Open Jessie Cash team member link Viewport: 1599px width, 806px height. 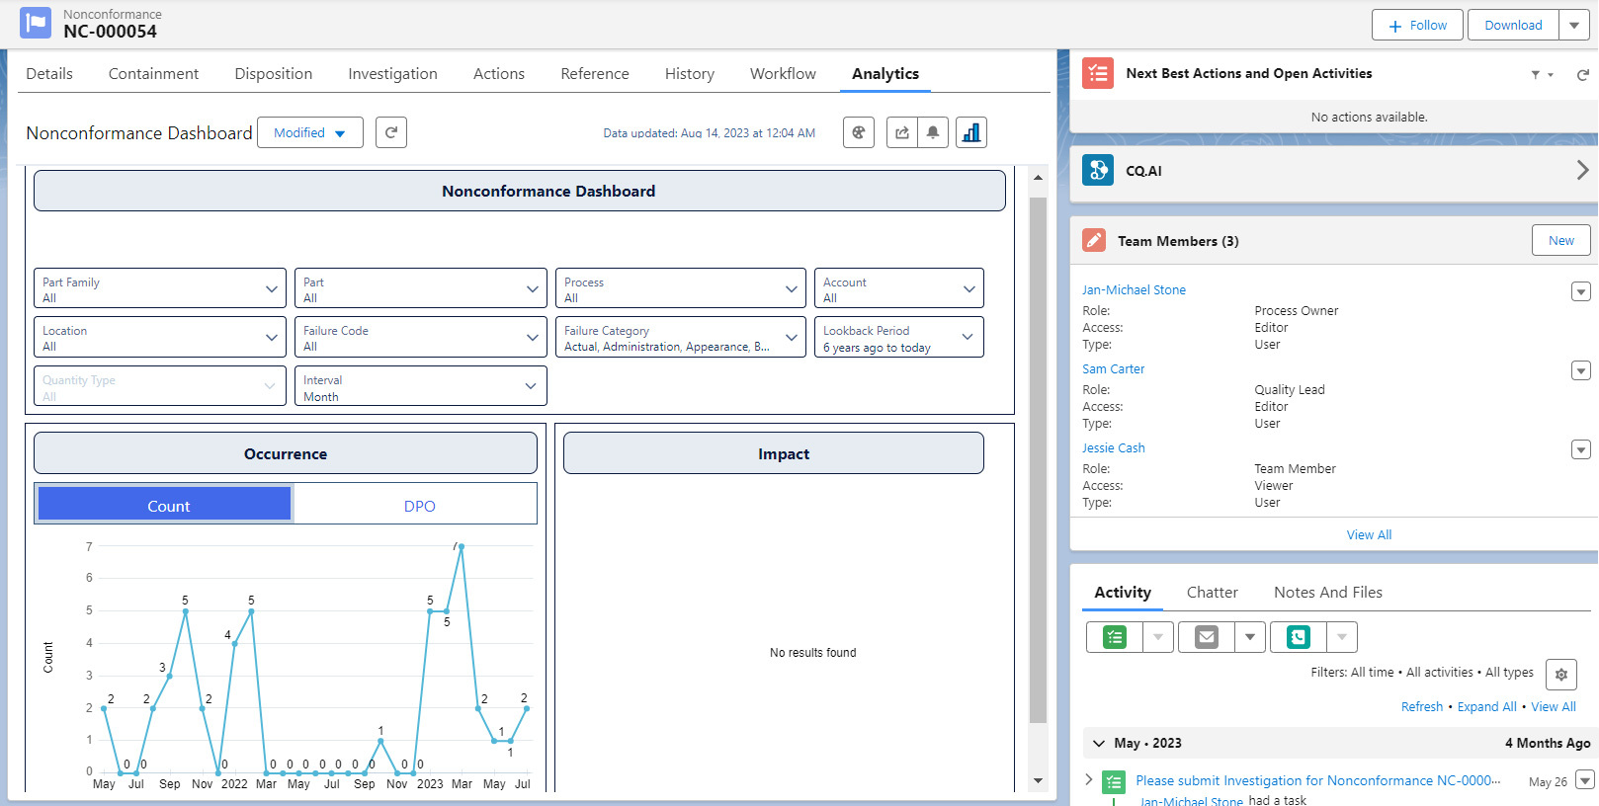(1114, 448)
